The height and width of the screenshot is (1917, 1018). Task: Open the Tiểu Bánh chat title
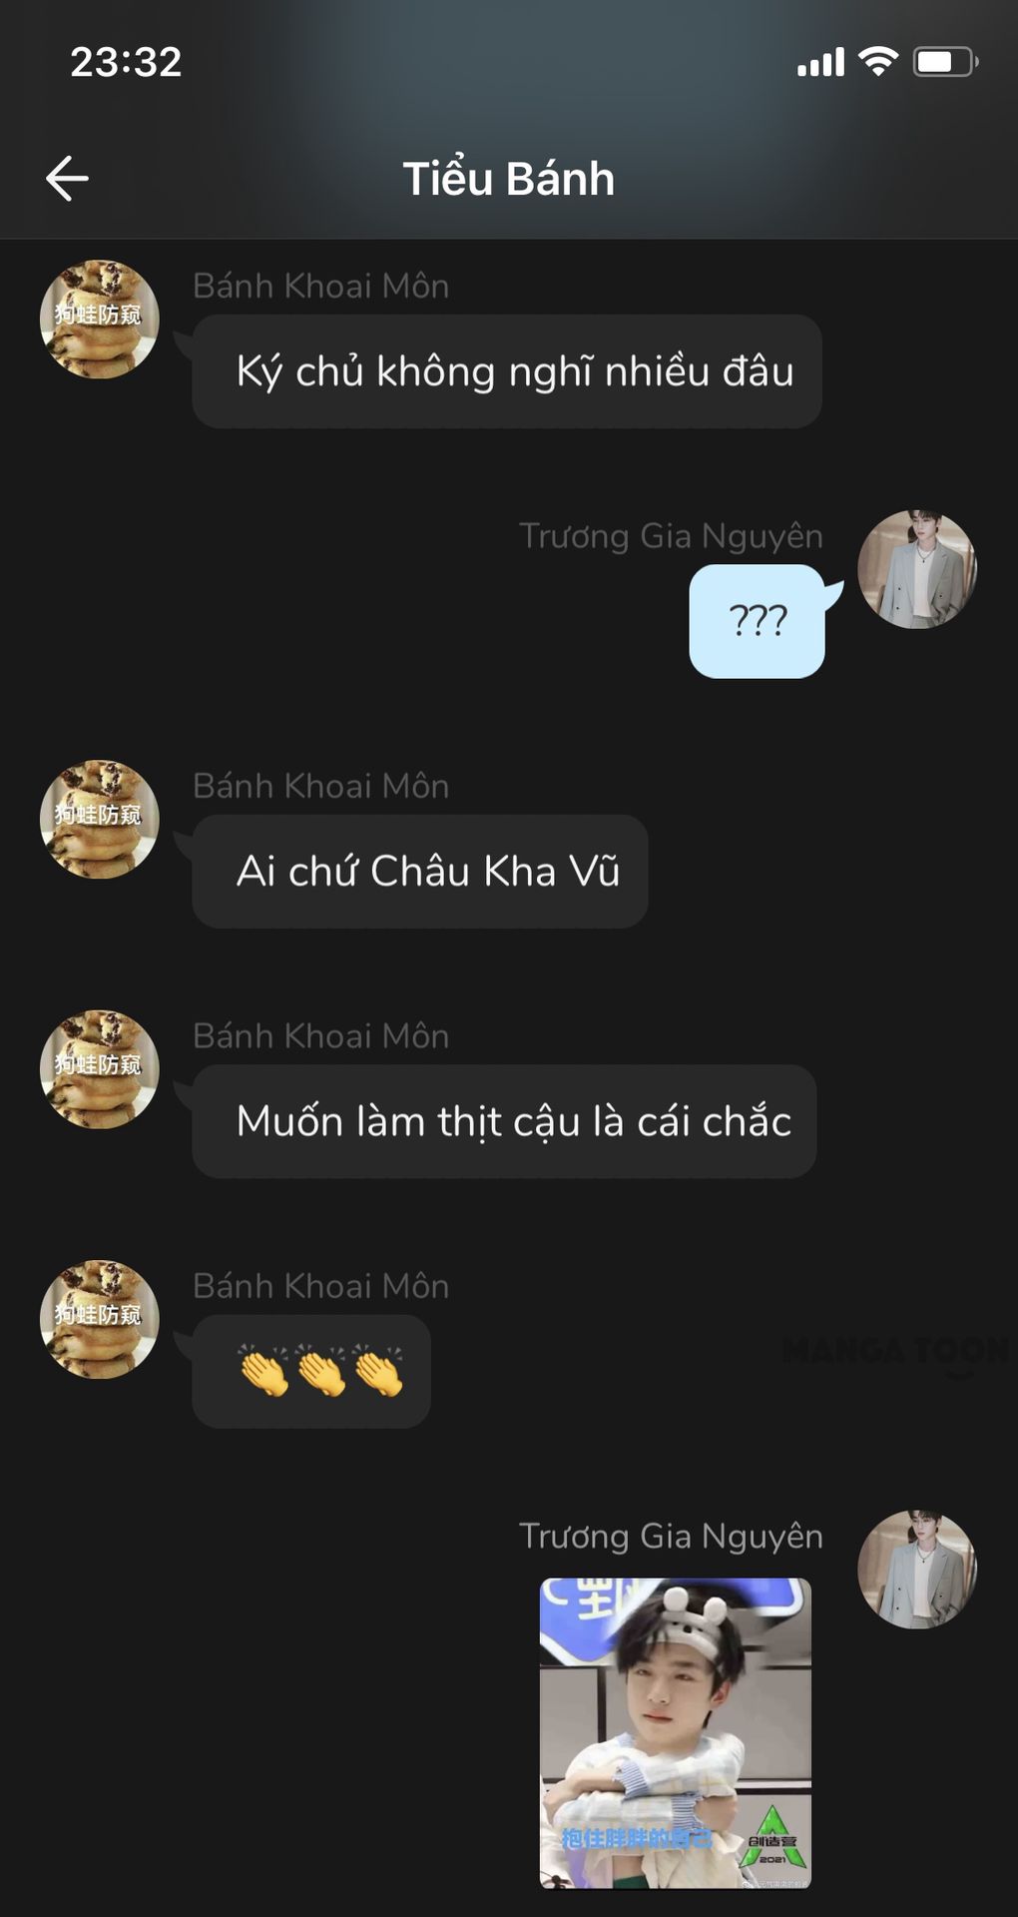pos(509,179)
